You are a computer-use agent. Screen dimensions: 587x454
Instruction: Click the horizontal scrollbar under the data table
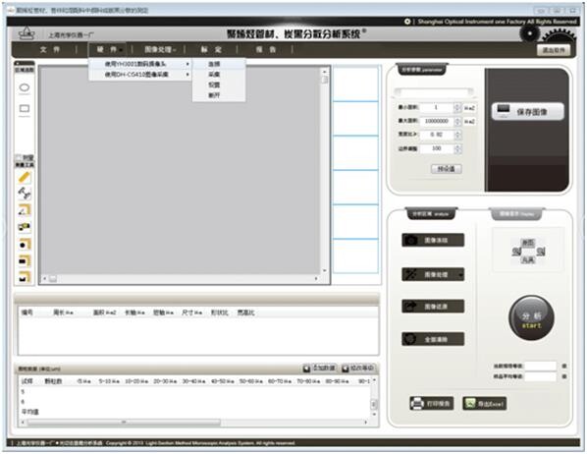pos(194,423)
